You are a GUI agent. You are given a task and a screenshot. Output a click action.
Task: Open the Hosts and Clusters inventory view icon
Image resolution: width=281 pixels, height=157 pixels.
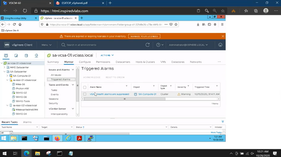tap(6, 56)
